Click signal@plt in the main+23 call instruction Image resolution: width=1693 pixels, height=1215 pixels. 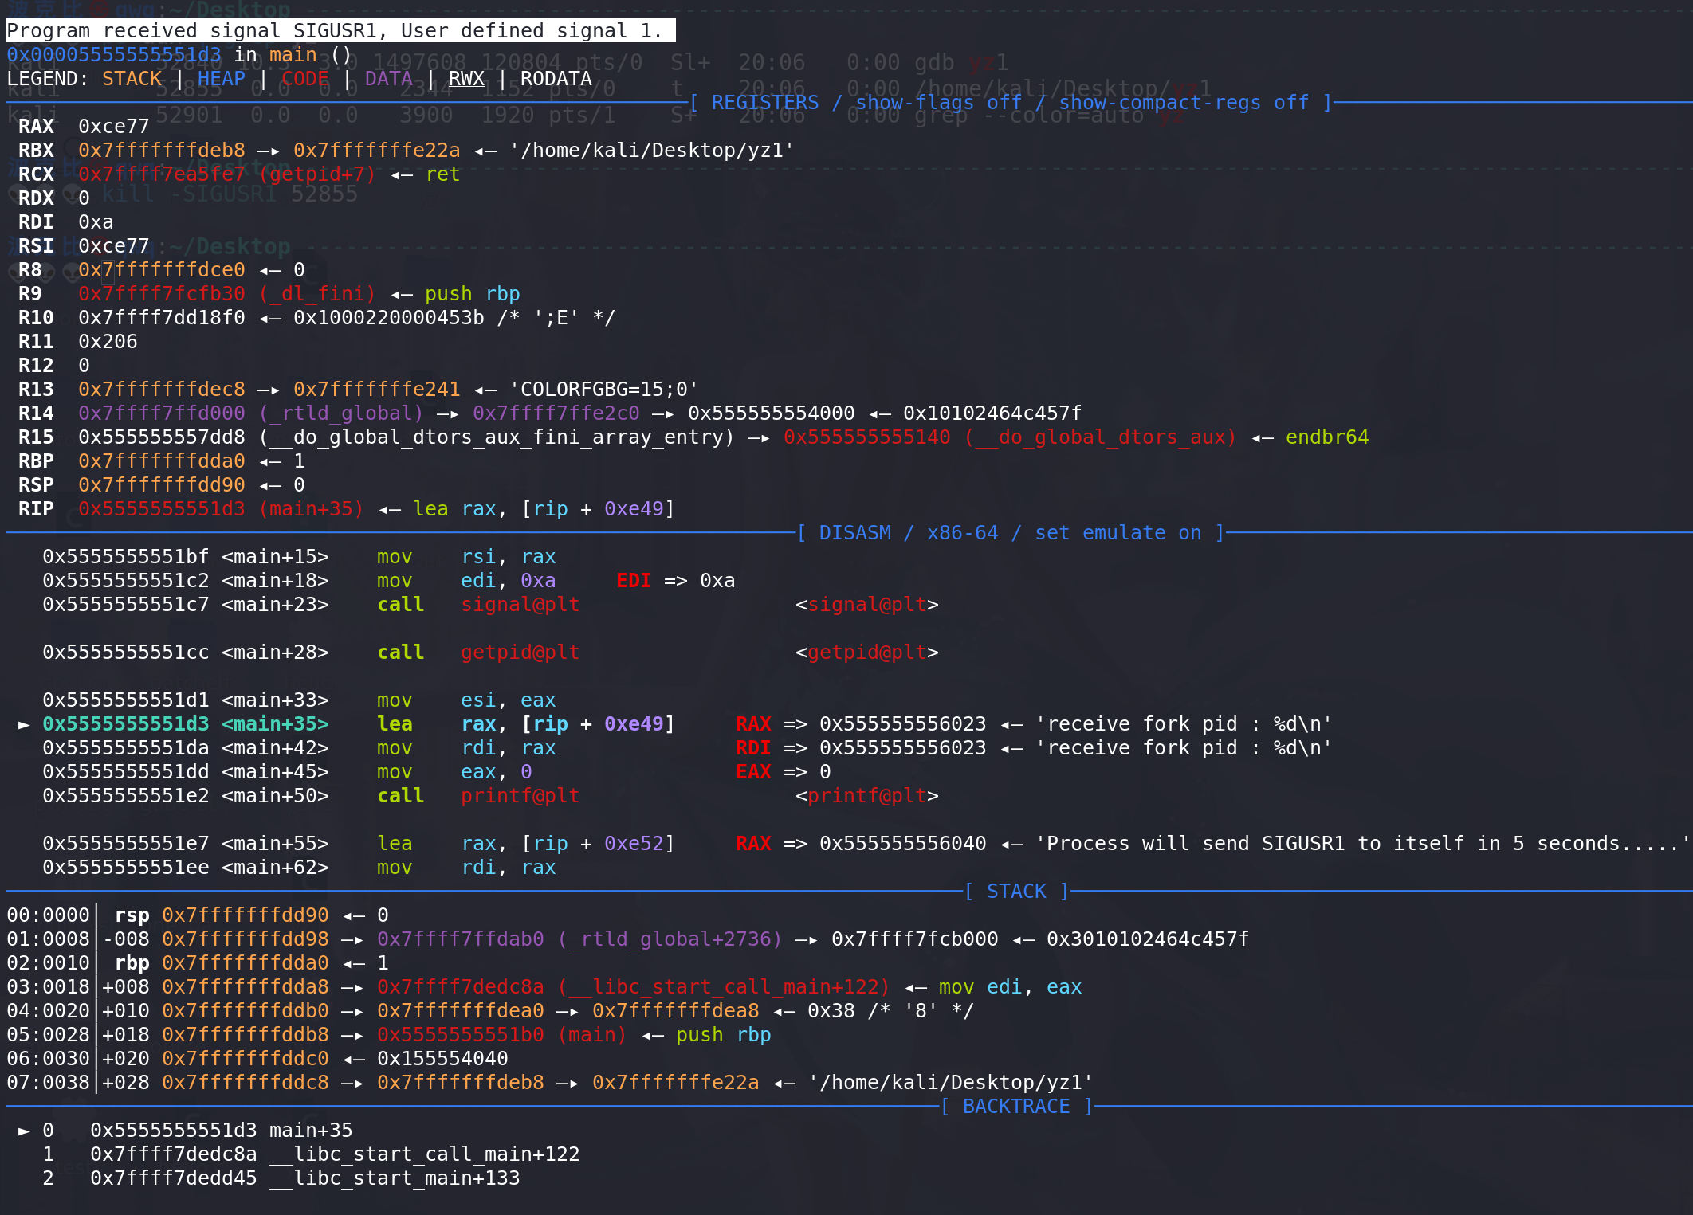click(x=520, y=605)
